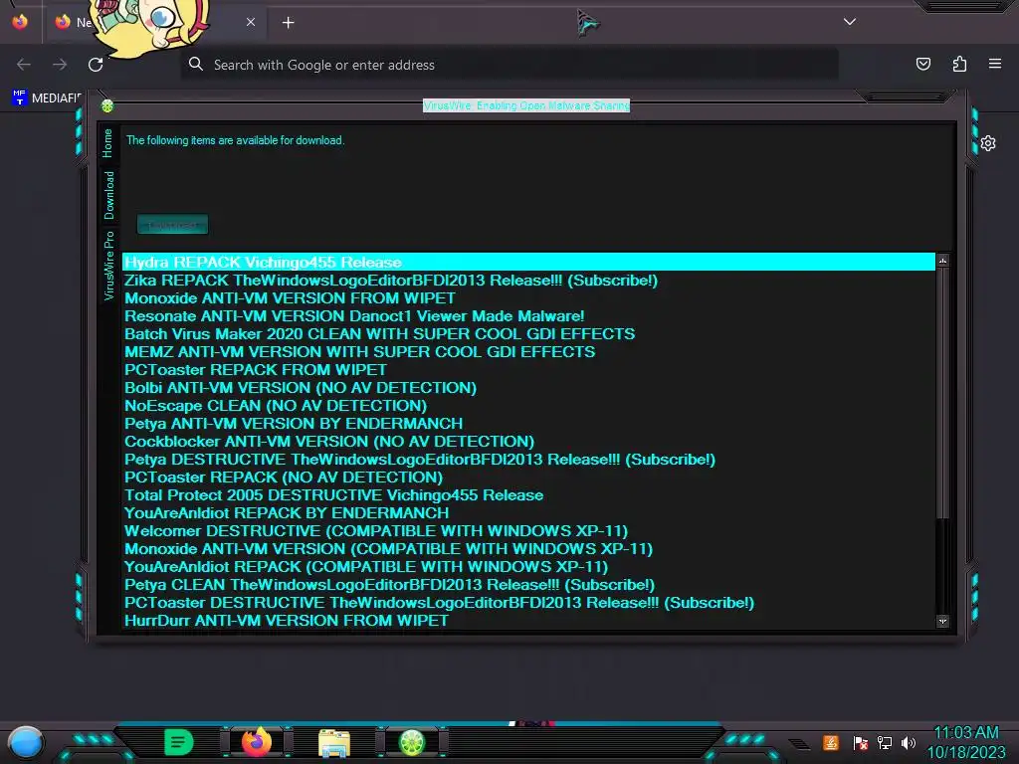The width and height of the screenshot is (1019, 764).
Task: Select Welcomer DESTRUCTIVE entry
Action: [528, 531]
